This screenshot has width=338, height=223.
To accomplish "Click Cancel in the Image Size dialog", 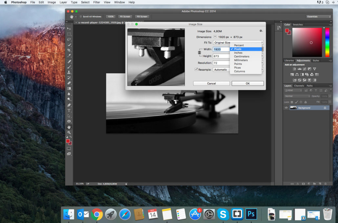I will 211,84.
